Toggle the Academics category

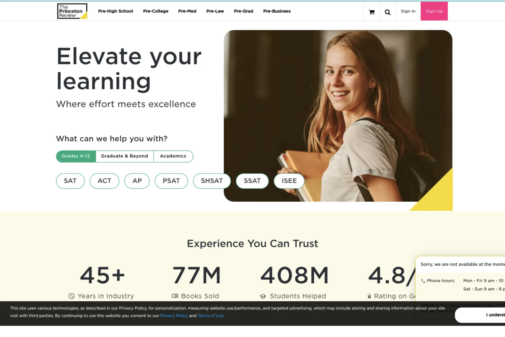point(173,156)
